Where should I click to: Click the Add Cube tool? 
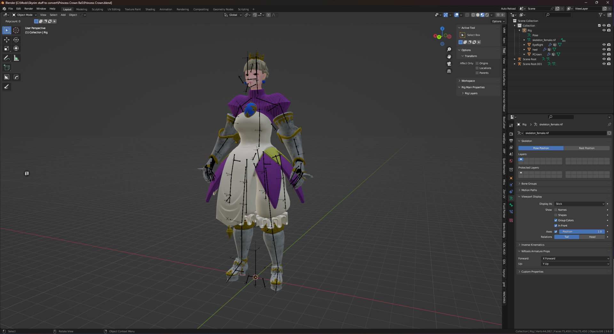pos(6,68)
